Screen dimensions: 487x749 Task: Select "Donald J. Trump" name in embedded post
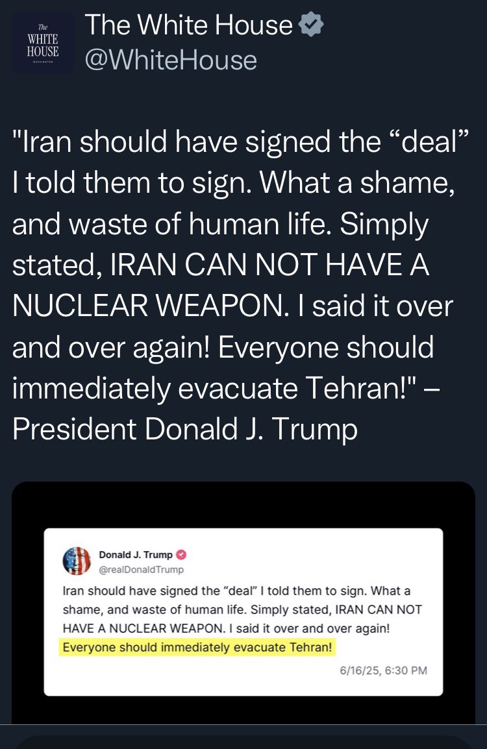(136, 555)
